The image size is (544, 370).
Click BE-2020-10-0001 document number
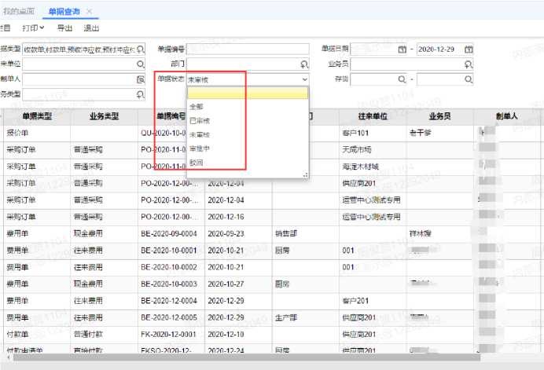169,251
